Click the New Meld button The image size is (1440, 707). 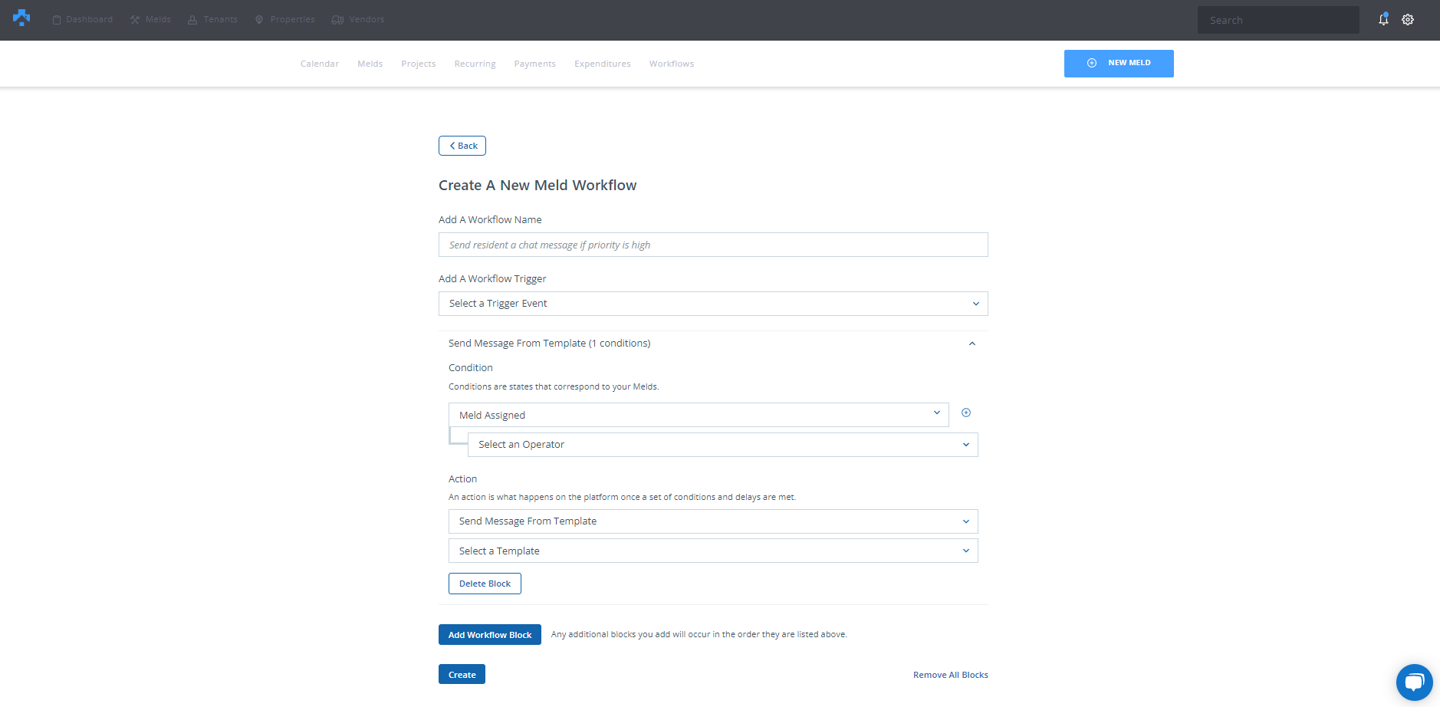(1118, 63)
